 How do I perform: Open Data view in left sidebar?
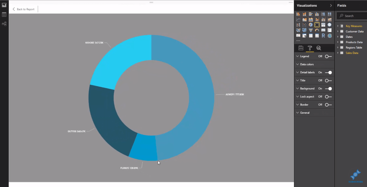[x=4, y=15]
